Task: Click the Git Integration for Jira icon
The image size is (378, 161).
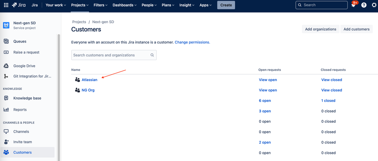Action: [x=6, y=76]
